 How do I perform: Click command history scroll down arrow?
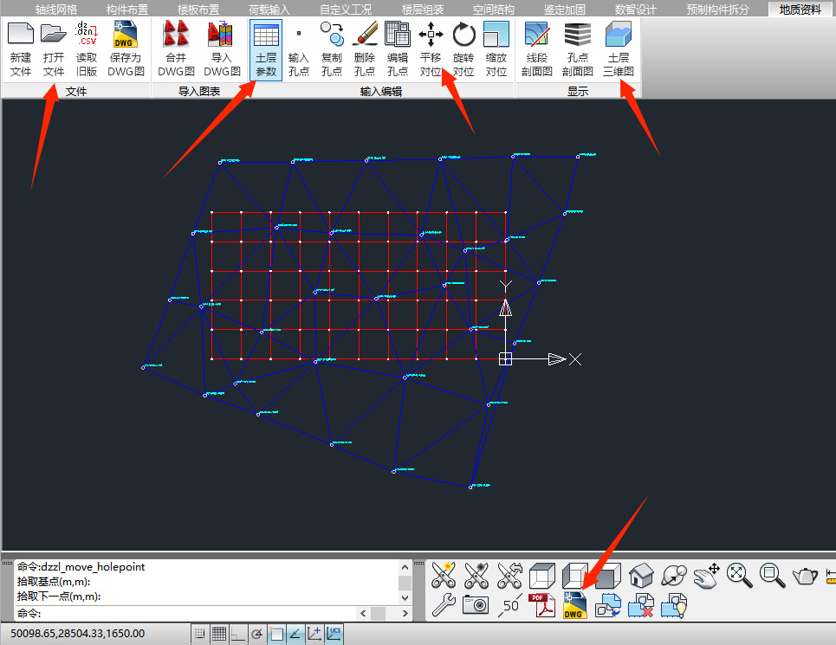[405, 598]
